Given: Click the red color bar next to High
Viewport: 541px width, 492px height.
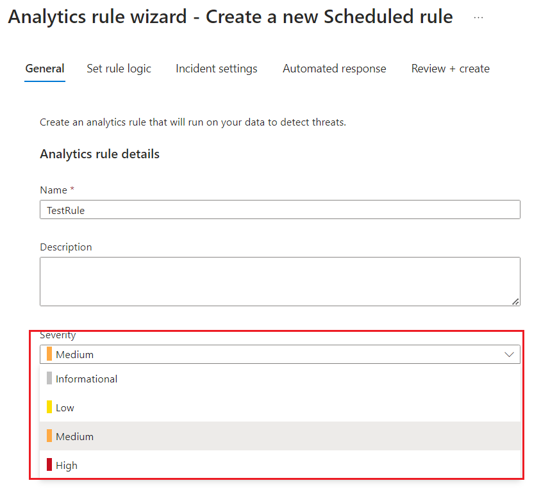Looking at the screenshot, I should [x=48, y=465].
